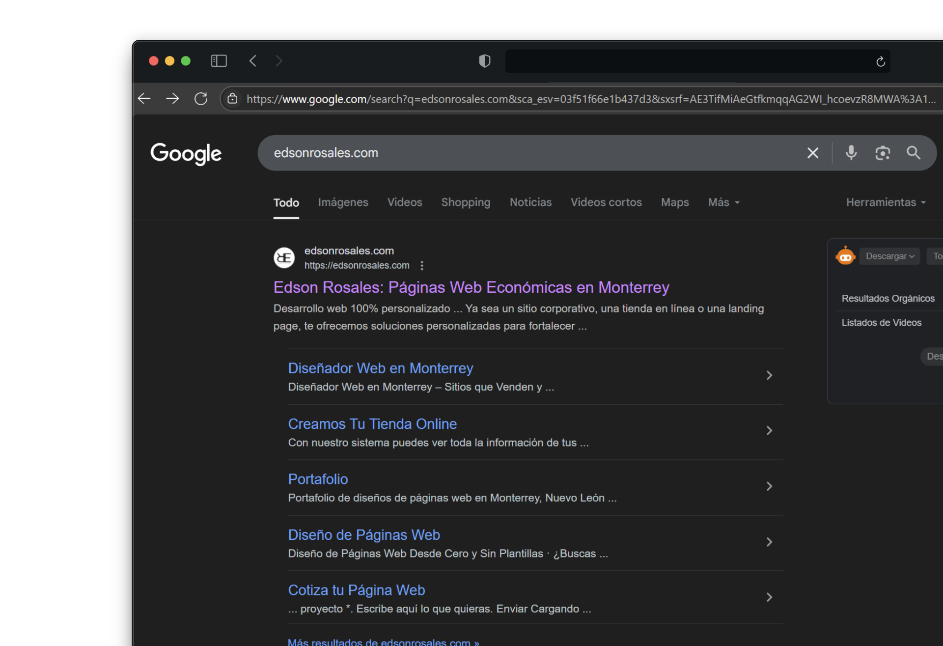Open Cotiza tu Página Web sitelink
Screen dimensions: 943x646
(356, 590)
